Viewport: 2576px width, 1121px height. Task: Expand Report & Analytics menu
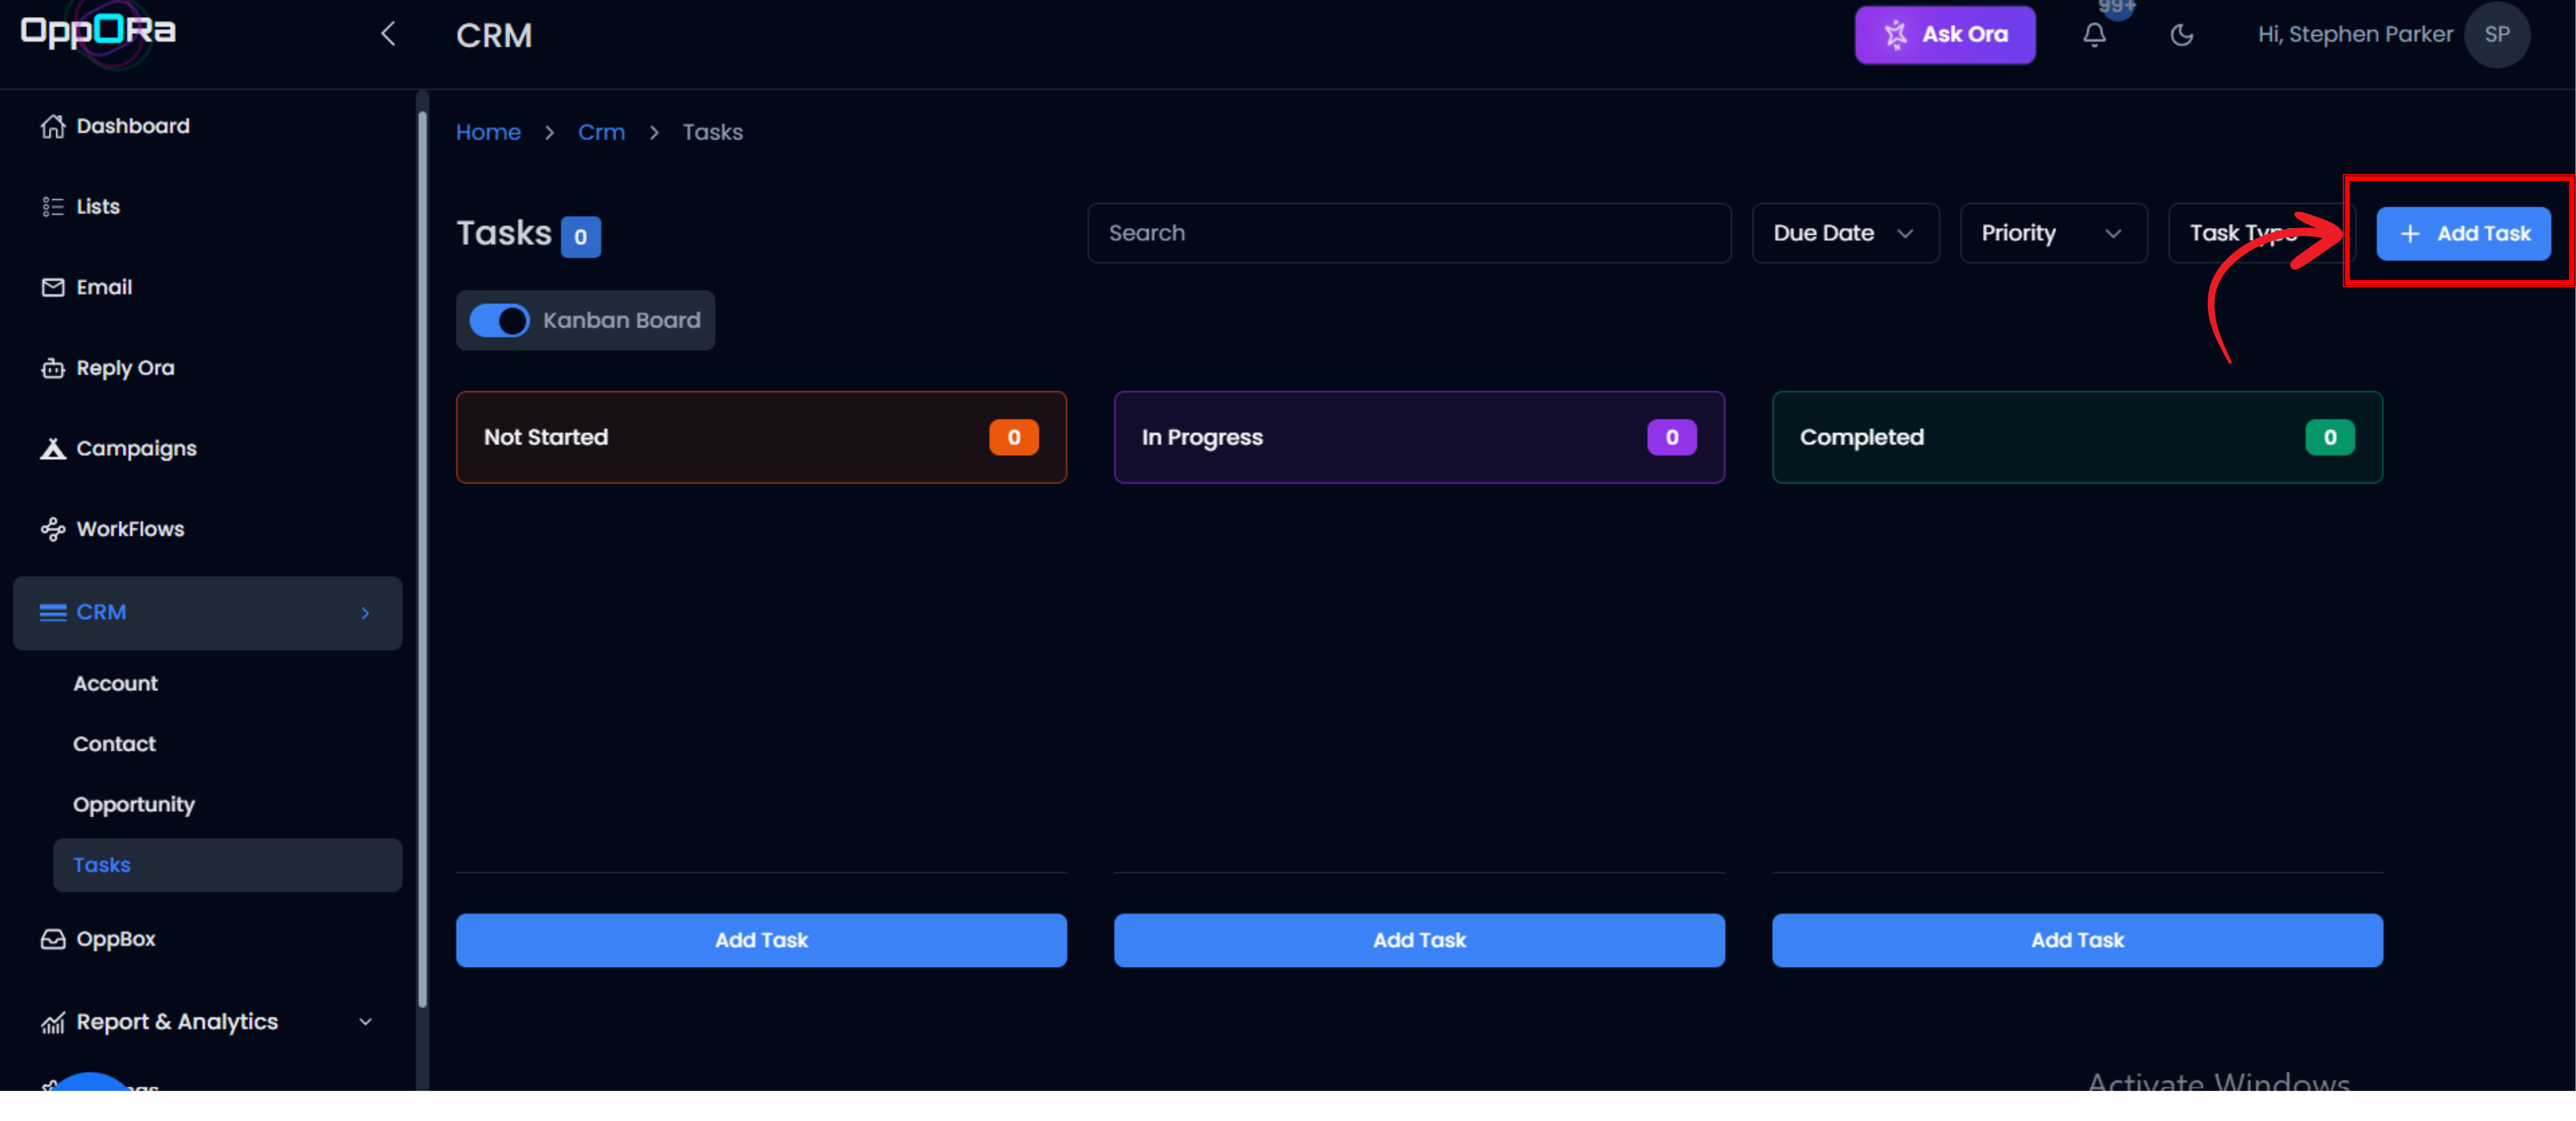click(365, 1021)
